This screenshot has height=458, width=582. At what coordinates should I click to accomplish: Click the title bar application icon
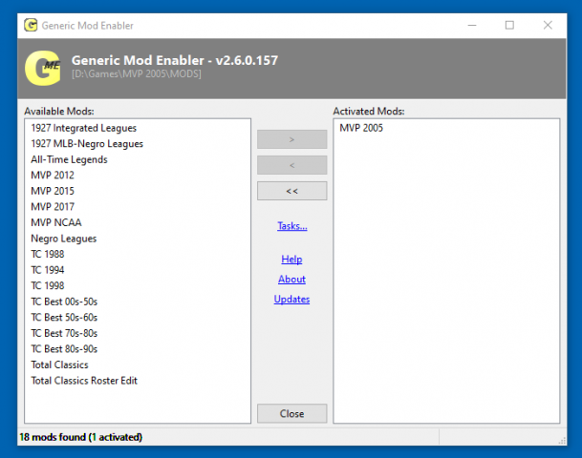31,25
